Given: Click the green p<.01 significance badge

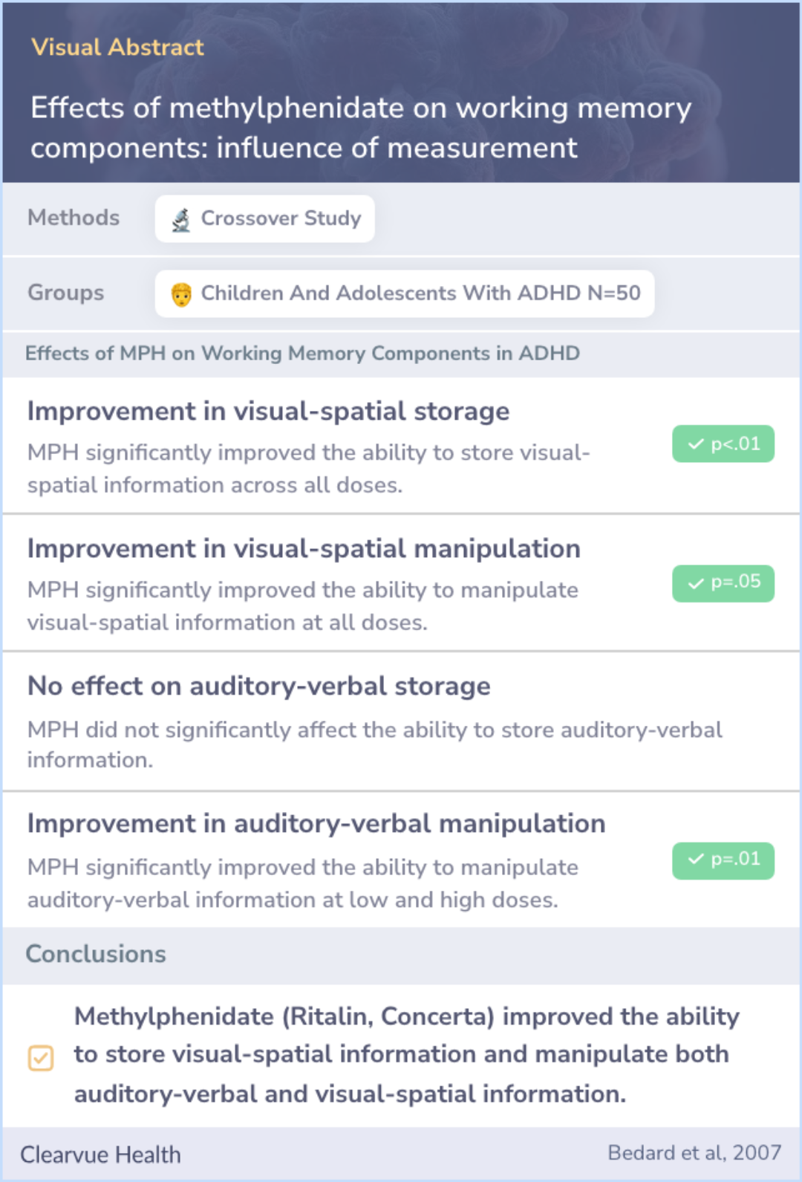Looking at the screenshot, I should click(723, 444).
